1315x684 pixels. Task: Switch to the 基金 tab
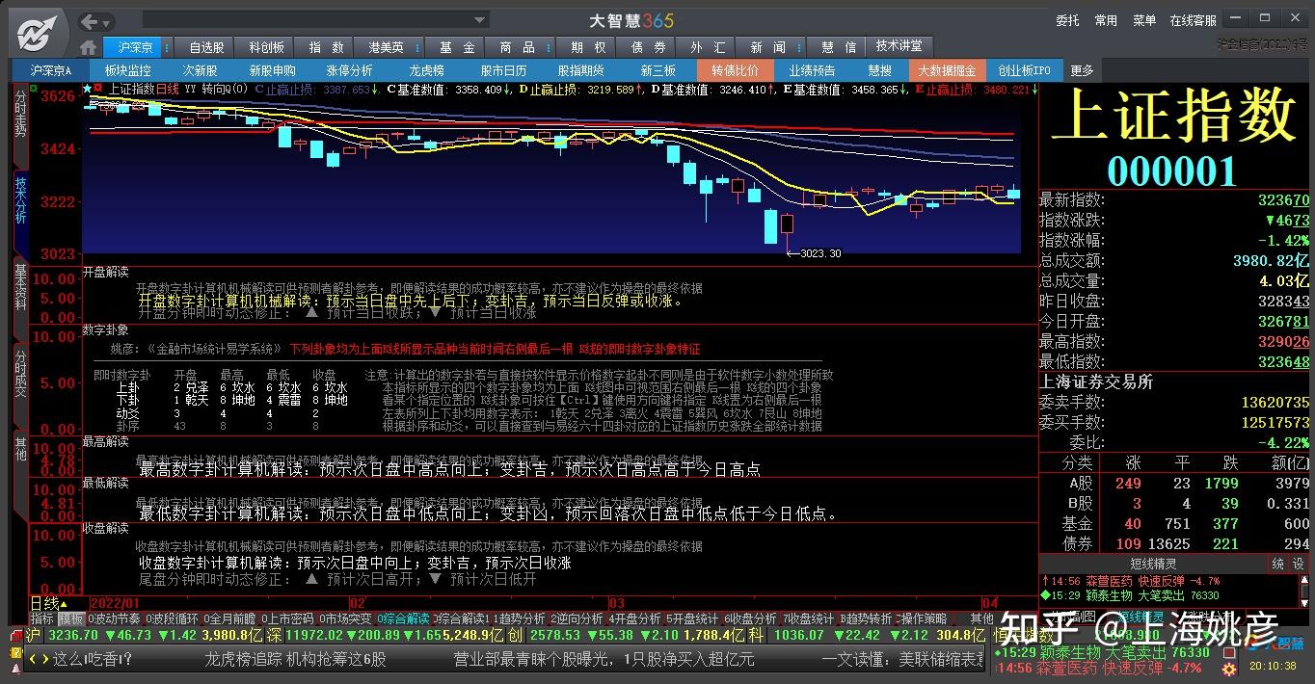coord(457,47)
